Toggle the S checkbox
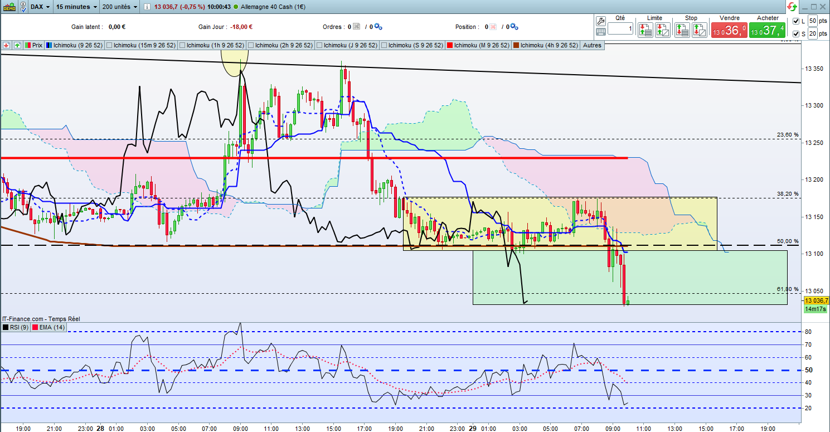 795,34
